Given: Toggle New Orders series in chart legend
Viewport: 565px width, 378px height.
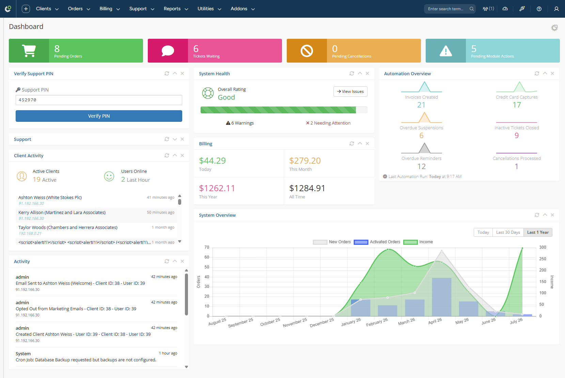Looking at the screenshot, I should tap(332, 242).
